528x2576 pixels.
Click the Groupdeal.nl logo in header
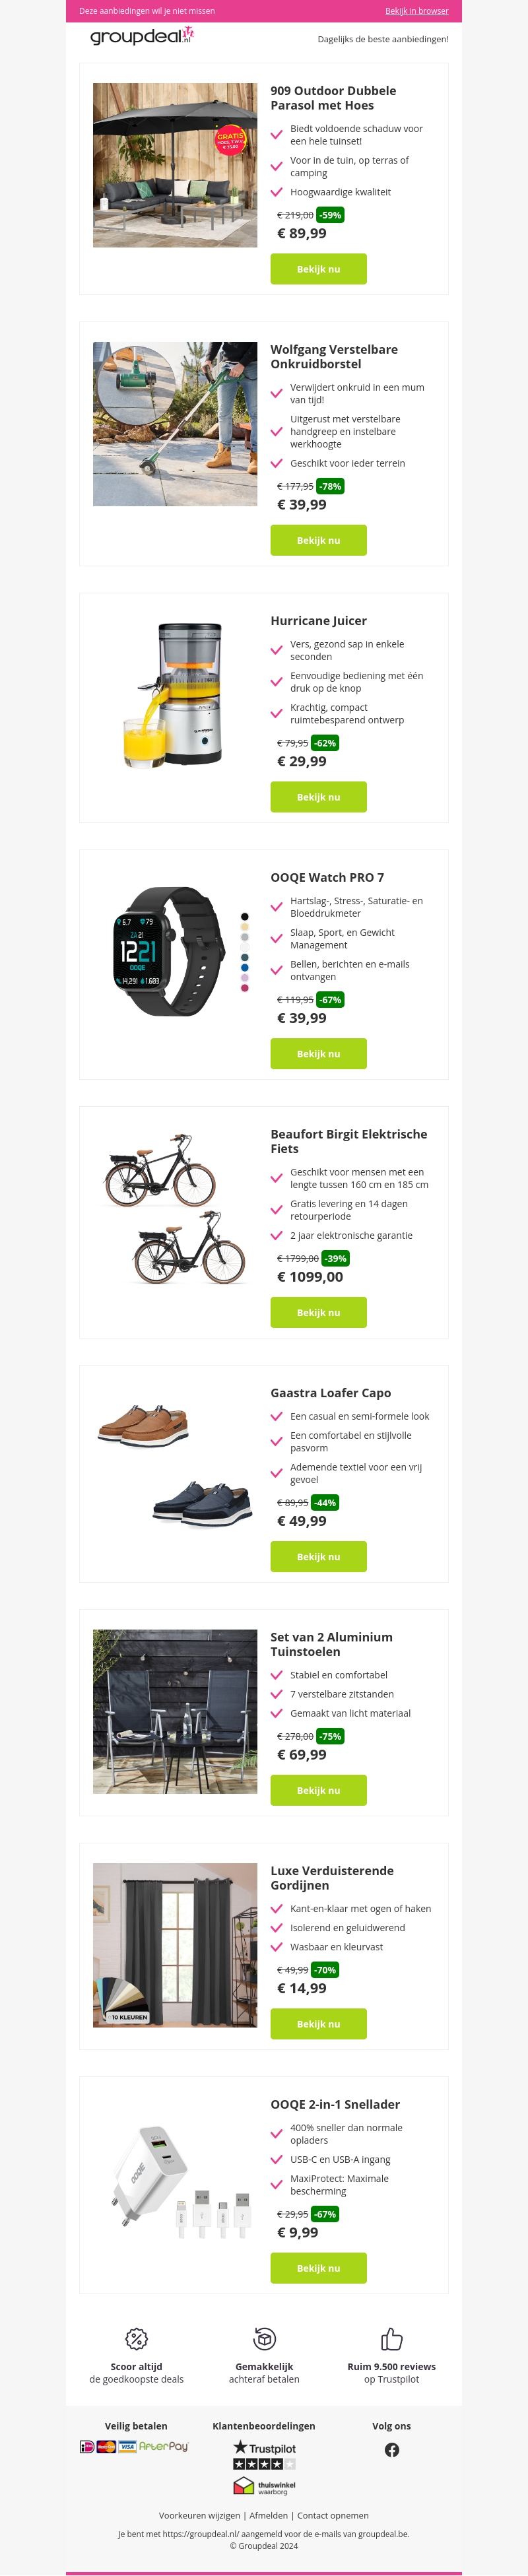141,36
